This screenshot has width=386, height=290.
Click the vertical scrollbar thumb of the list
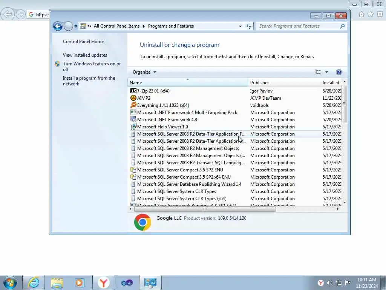pyautogui.click(x=345, y=104)
